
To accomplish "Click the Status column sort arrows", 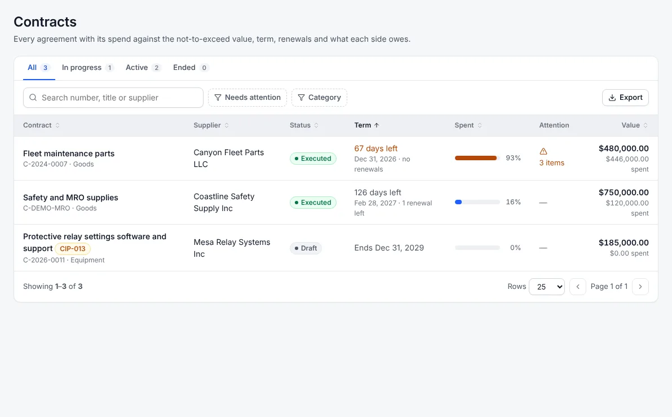I will click(316, 125).
